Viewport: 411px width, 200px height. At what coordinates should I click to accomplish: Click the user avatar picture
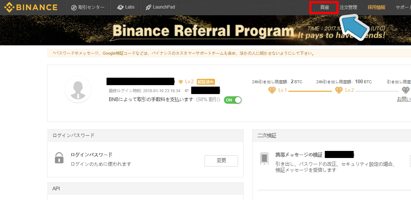click(78, 89)
